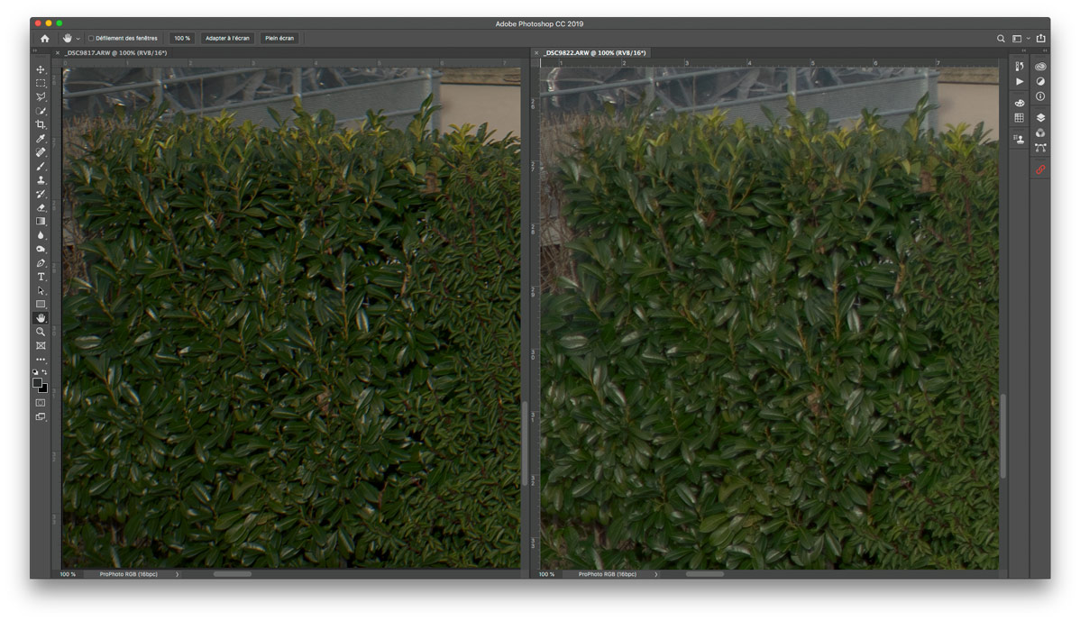Select the Move tool
1080x621 pixels.
coord(41,69)
